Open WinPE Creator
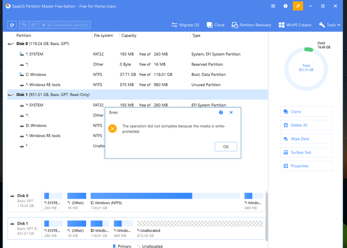Image resolution: width=347 pixels, height=248 pixels. click(x=295, y=25)
